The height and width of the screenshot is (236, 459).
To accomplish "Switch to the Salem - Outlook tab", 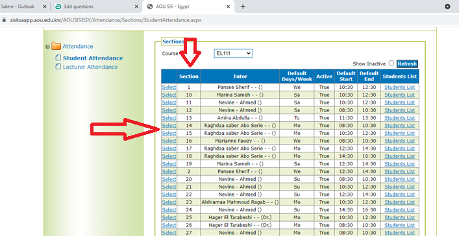I will coord(18,6).
